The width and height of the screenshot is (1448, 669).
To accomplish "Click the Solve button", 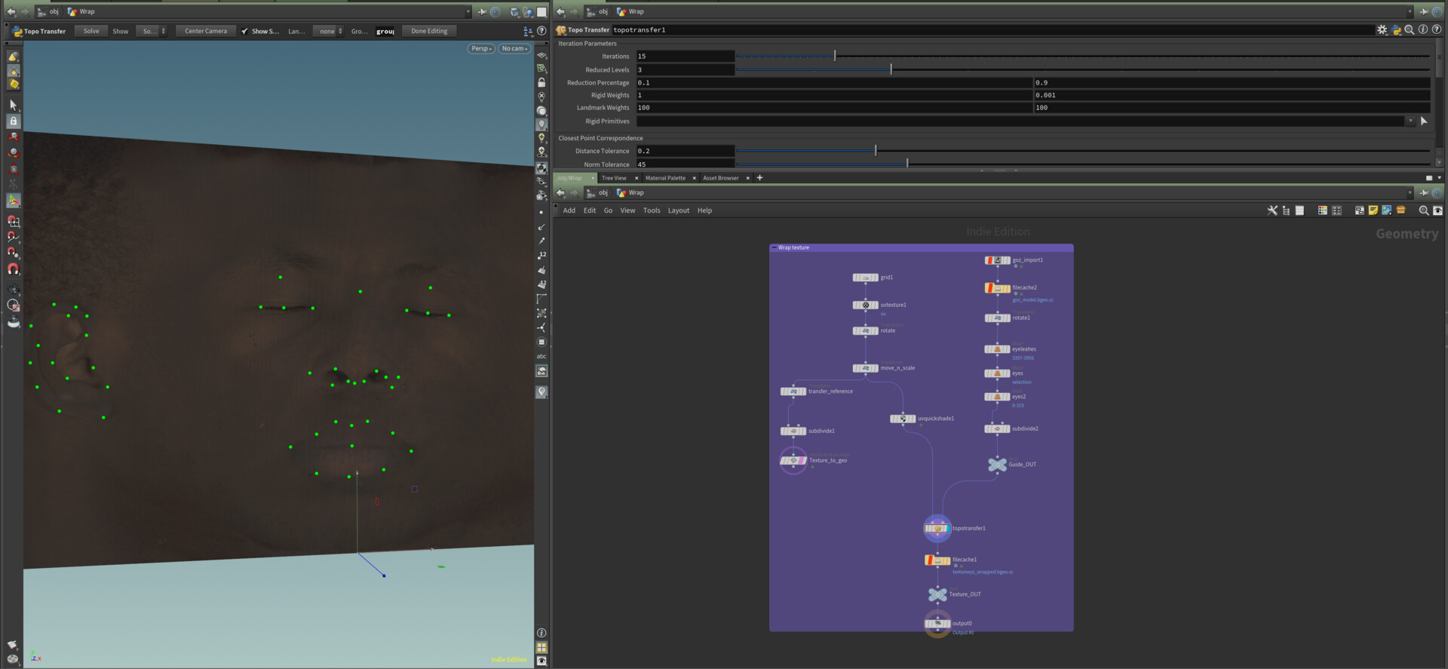I will pos(91,31).
